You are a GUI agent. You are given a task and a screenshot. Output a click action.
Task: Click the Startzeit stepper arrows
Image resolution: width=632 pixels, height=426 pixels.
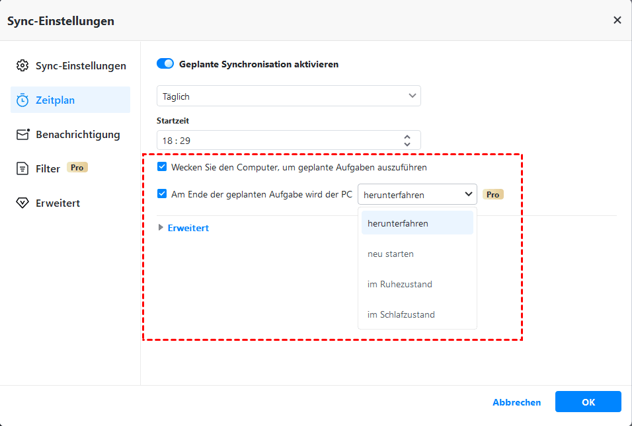click(x=407, y=140)
